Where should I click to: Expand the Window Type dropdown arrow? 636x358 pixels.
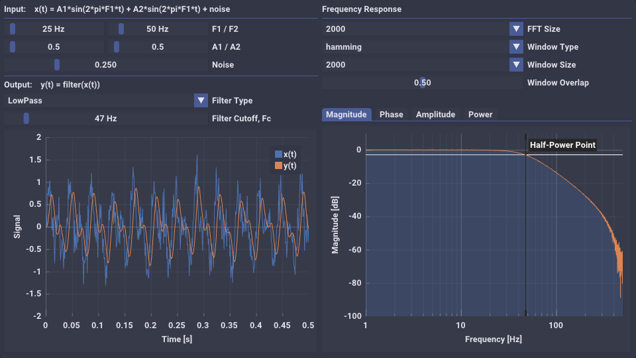pos(516,47)
